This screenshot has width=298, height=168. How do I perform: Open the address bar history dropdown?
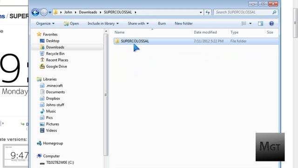(x=201, y=13)
